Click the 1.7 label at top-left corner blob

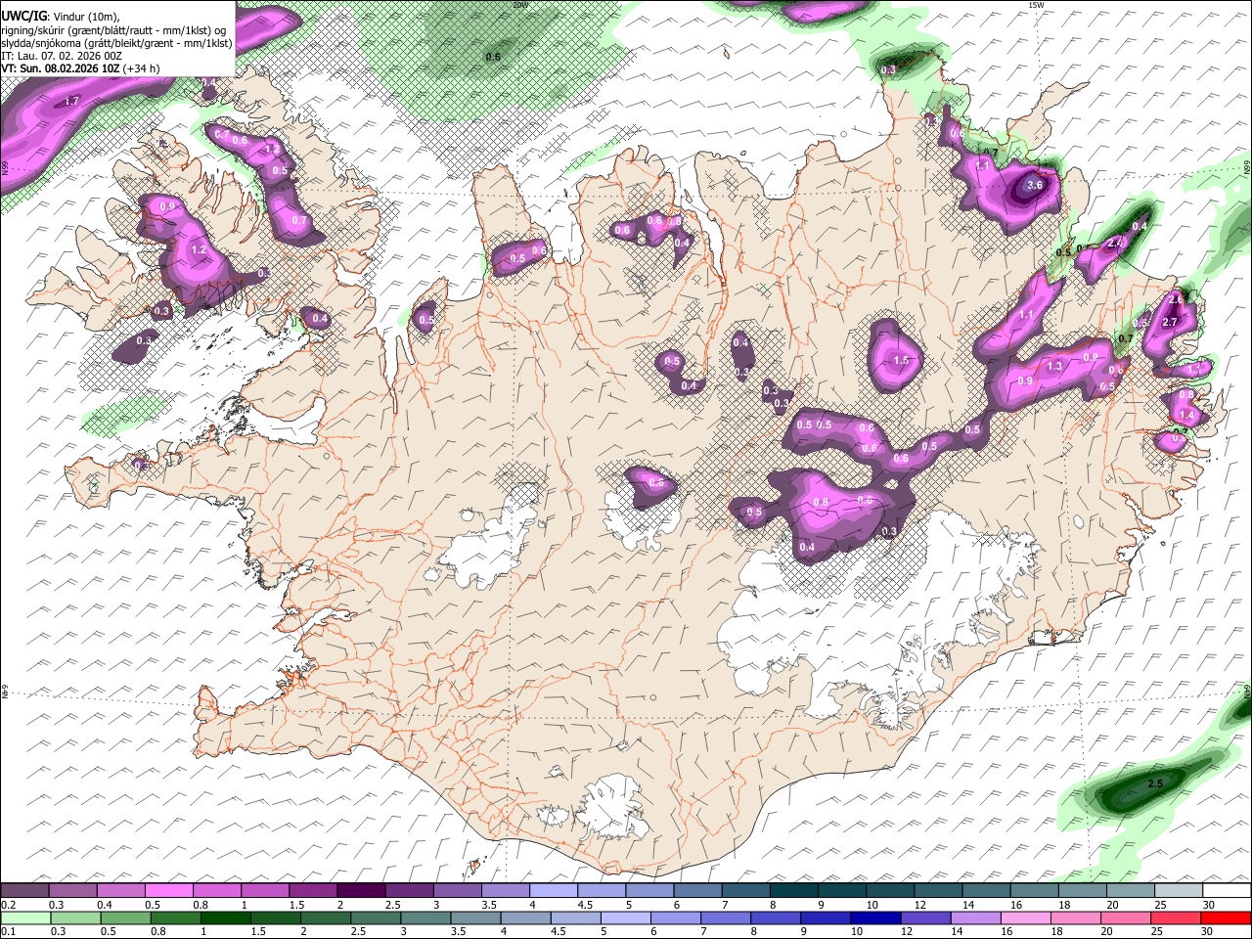pos(71,101)
